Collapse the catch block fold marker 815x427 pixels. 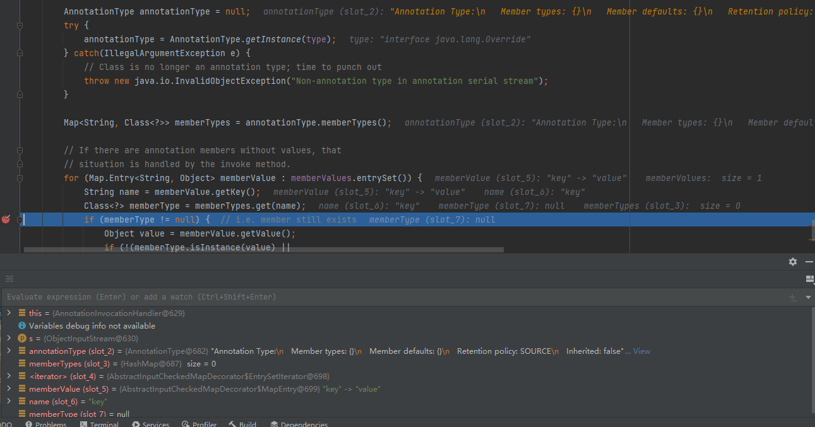point(20,53)
